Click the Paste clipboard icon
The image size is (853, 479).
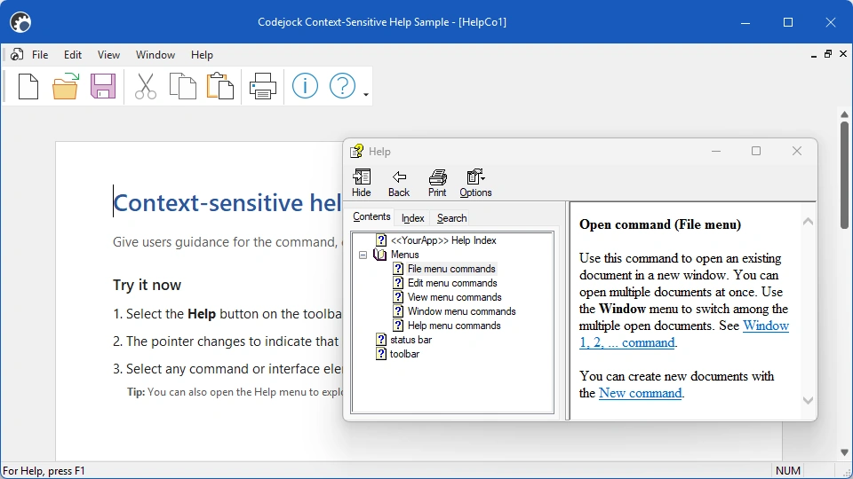coord(220,86)
